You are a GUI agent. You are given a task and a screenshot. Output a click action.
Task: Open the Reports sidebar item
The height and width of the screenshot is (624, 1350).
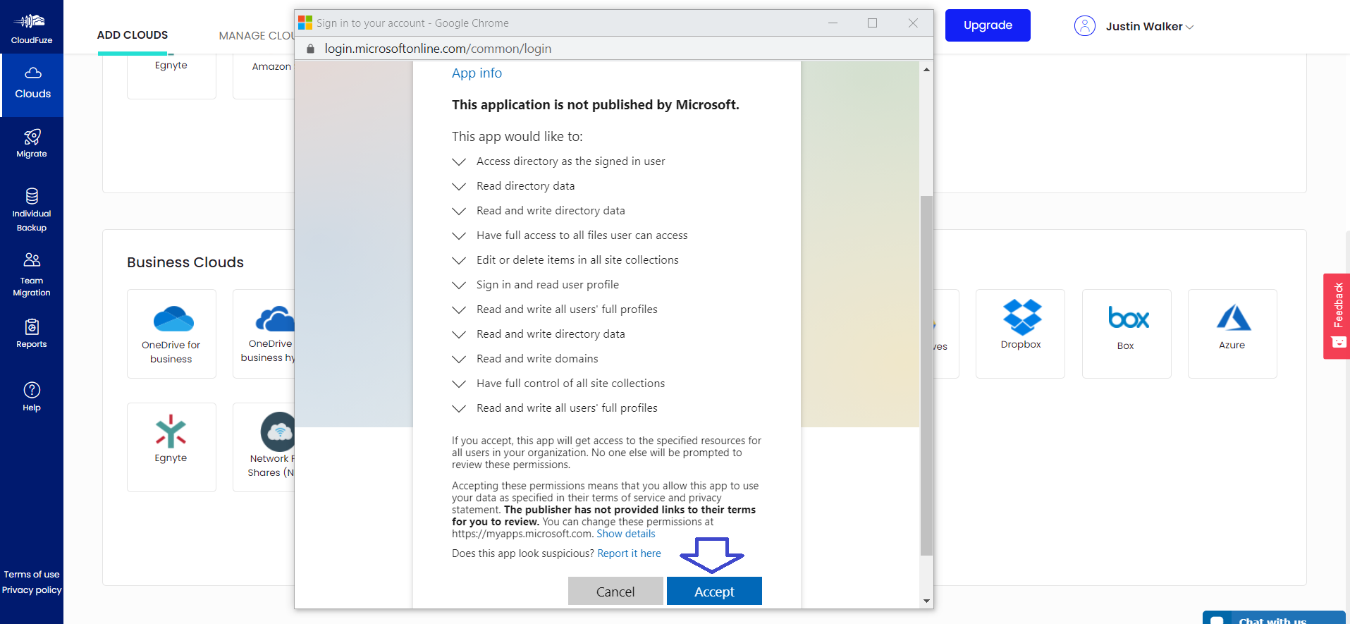32,334
